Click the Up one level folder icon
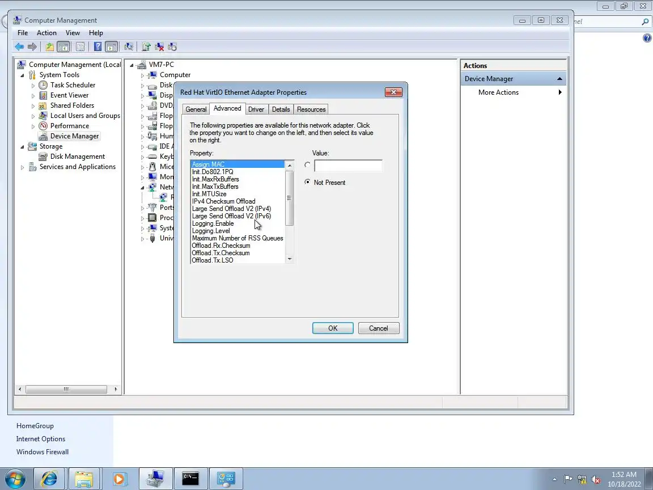This screenshot has height=490, width=653. pos(49,47)
